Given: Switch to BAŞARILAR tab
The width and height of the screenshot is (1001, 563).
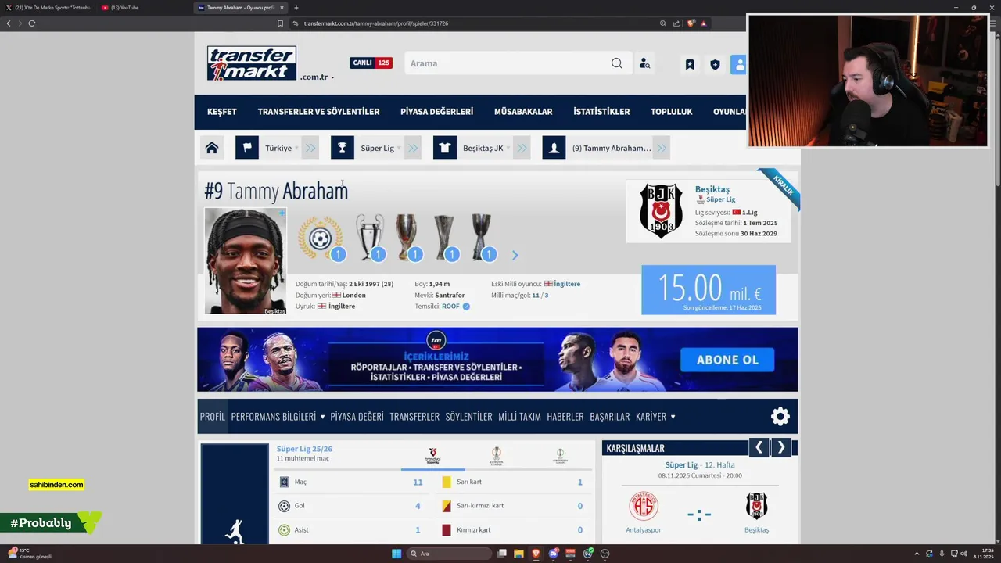Looking at the screenshot, I should point(610,417).
